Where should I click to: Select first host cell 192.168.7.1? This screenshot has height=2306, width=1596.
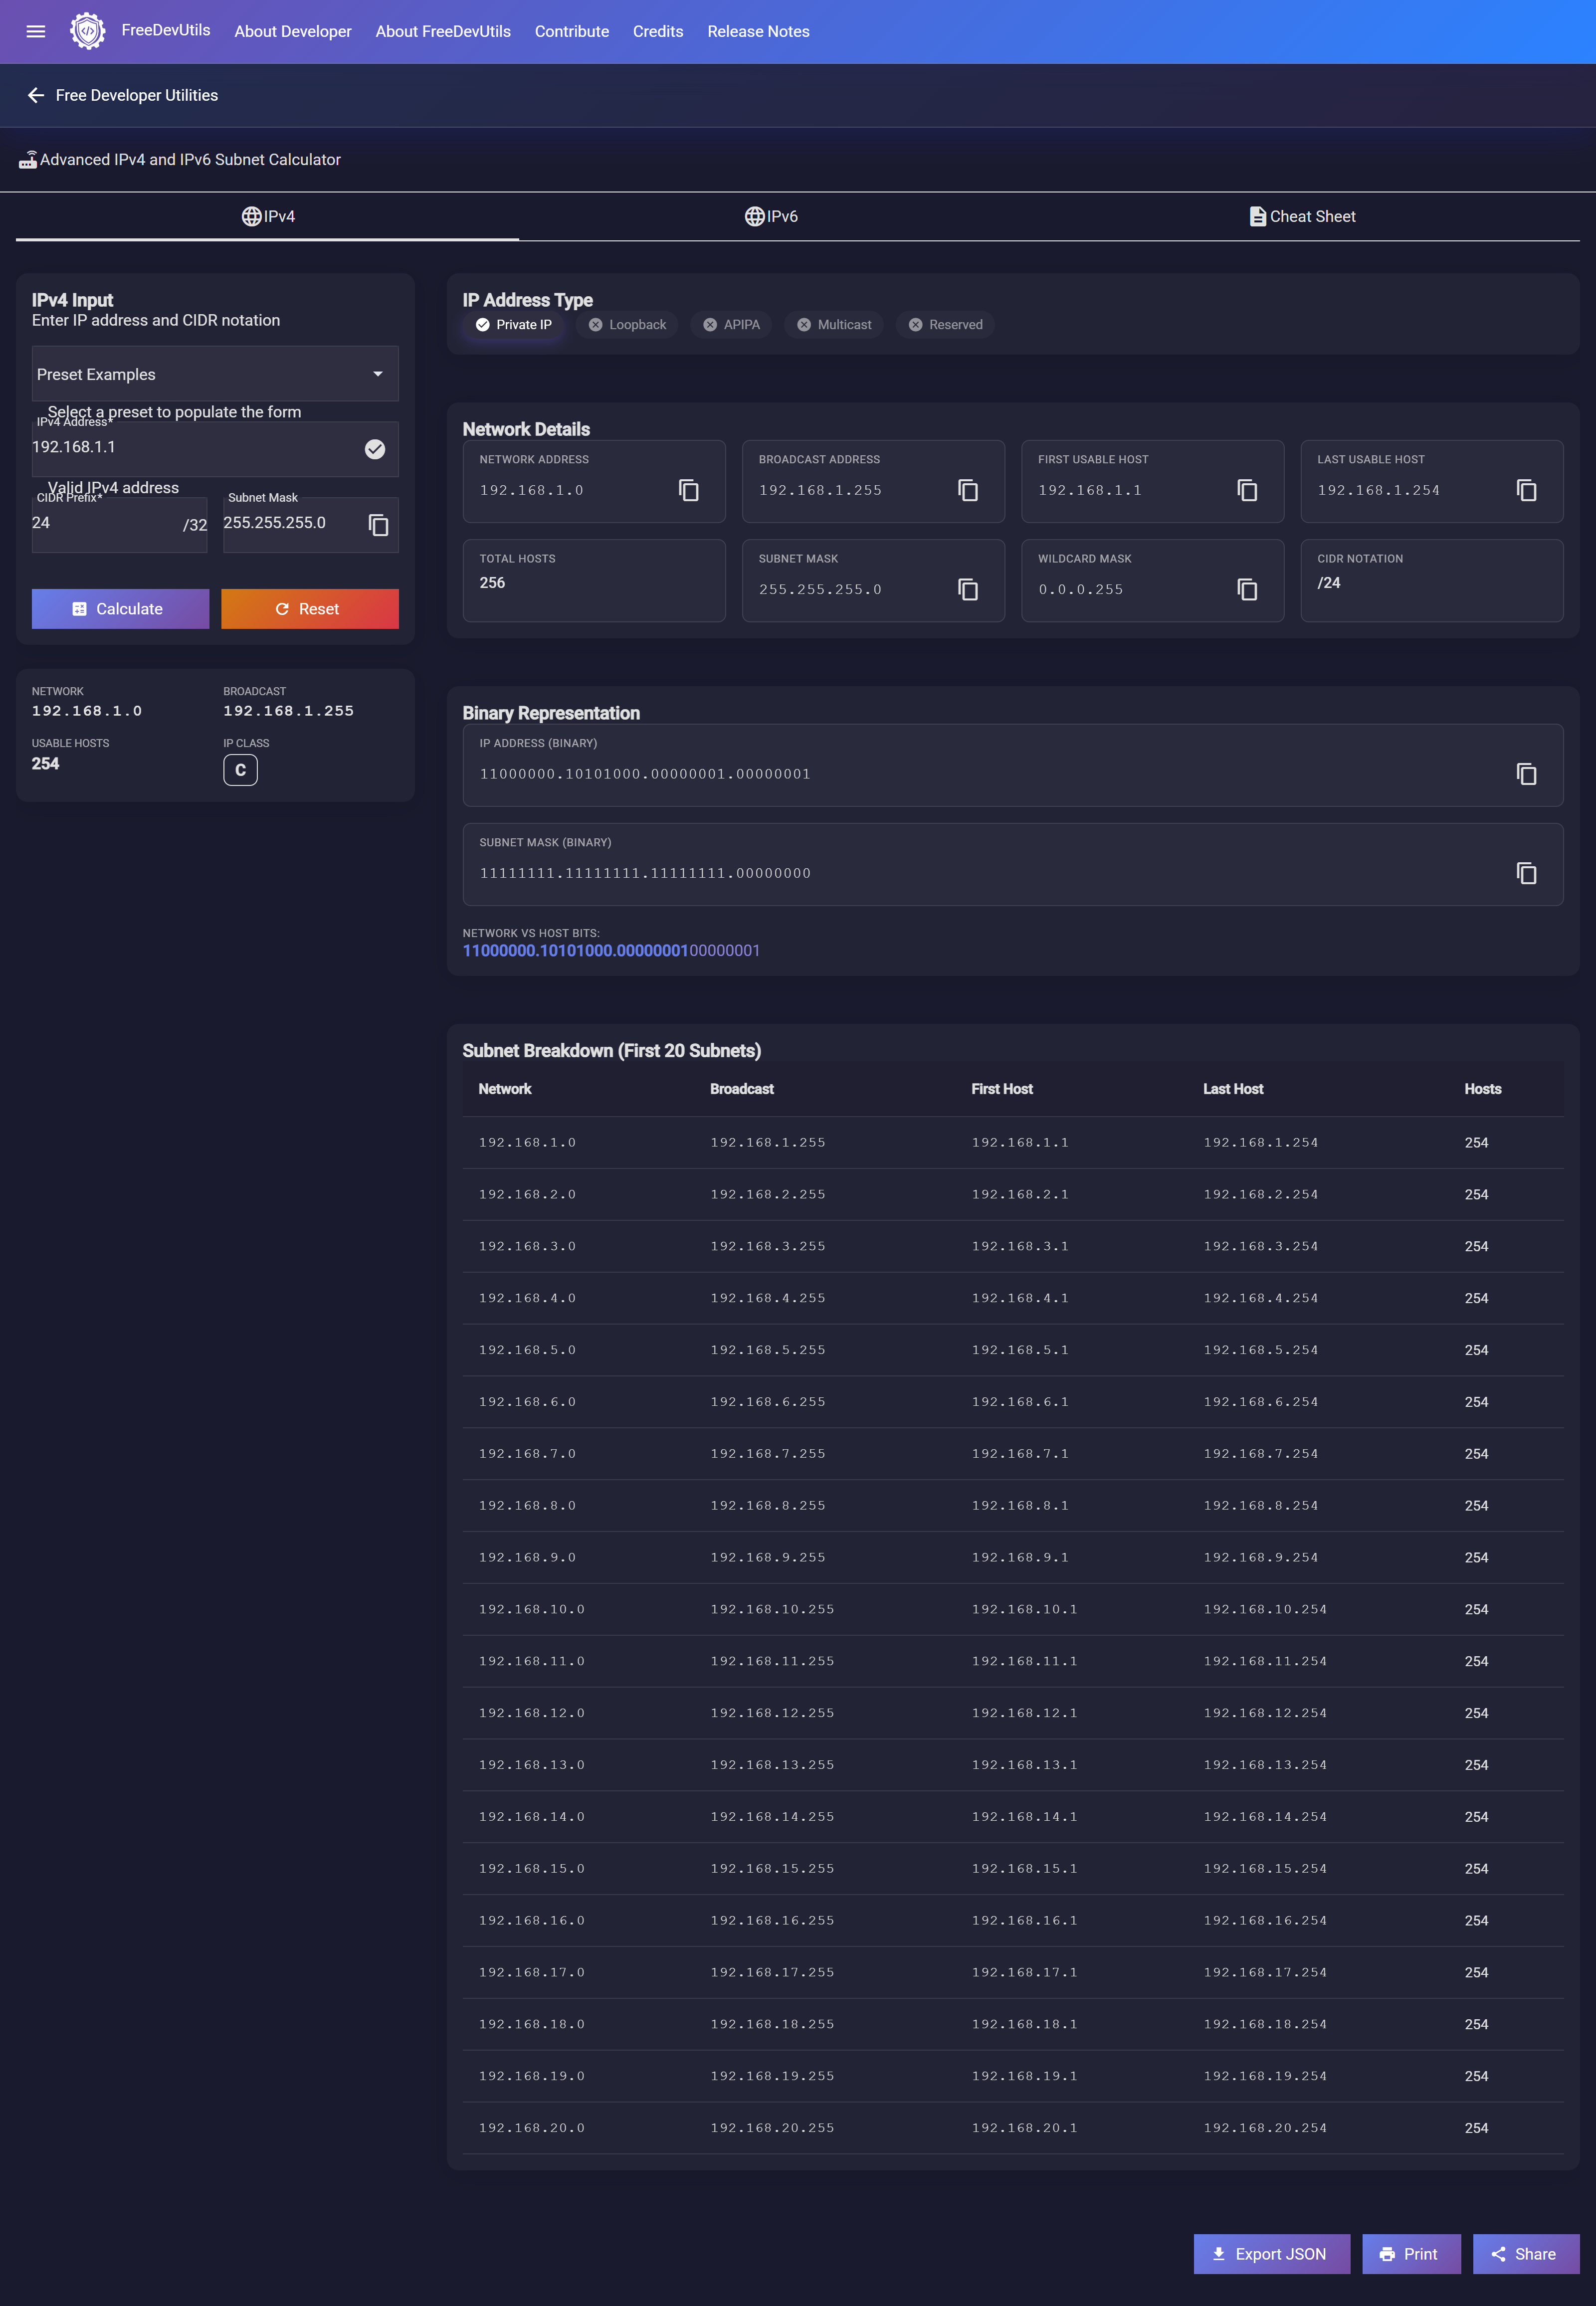click(x=1020, y=1454)
